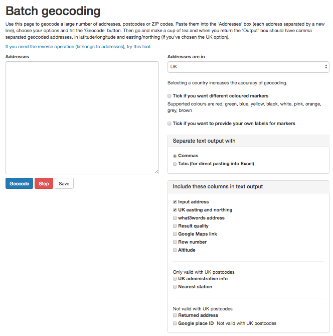Viewport: 333px width, 336px height.
Task: Open the reverse operation tool link
Action: [x=78, y=47]
